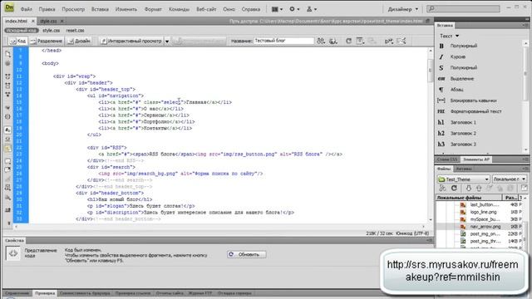Insert Heading 2 (h2) icon
This screenshot has height=299, width=532.
441,133
